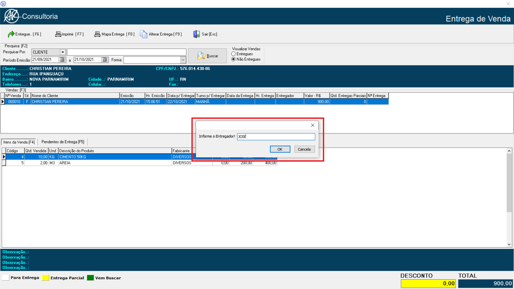The width and height of the screenshot is (514, 289).
Task: Expand the Pesquisar Por CLIENTE dropdown
Action: 63,52
